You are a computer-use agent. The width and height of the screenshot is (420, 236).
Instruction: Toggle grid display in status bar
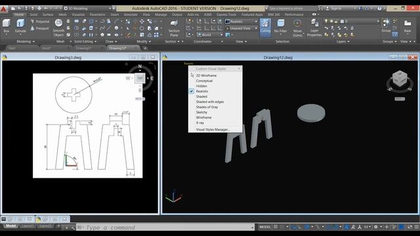[276, 227]
